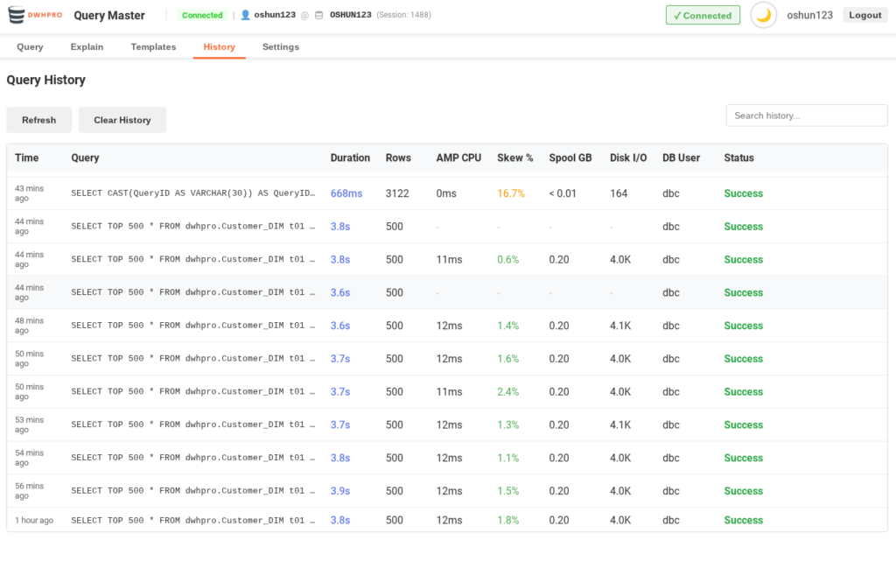
Task: Switch to the Query tab
Action: click(x=30, y=47)
